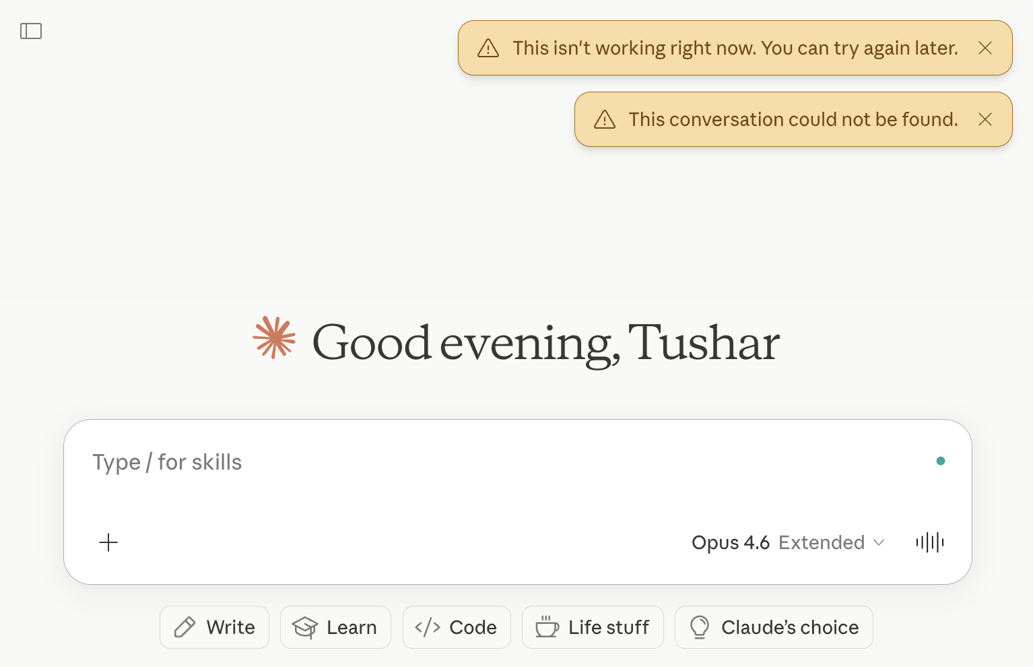Click the orange Claude starburst logo
The height and width of the screenshot is (667, 1033).
(274, 338)
